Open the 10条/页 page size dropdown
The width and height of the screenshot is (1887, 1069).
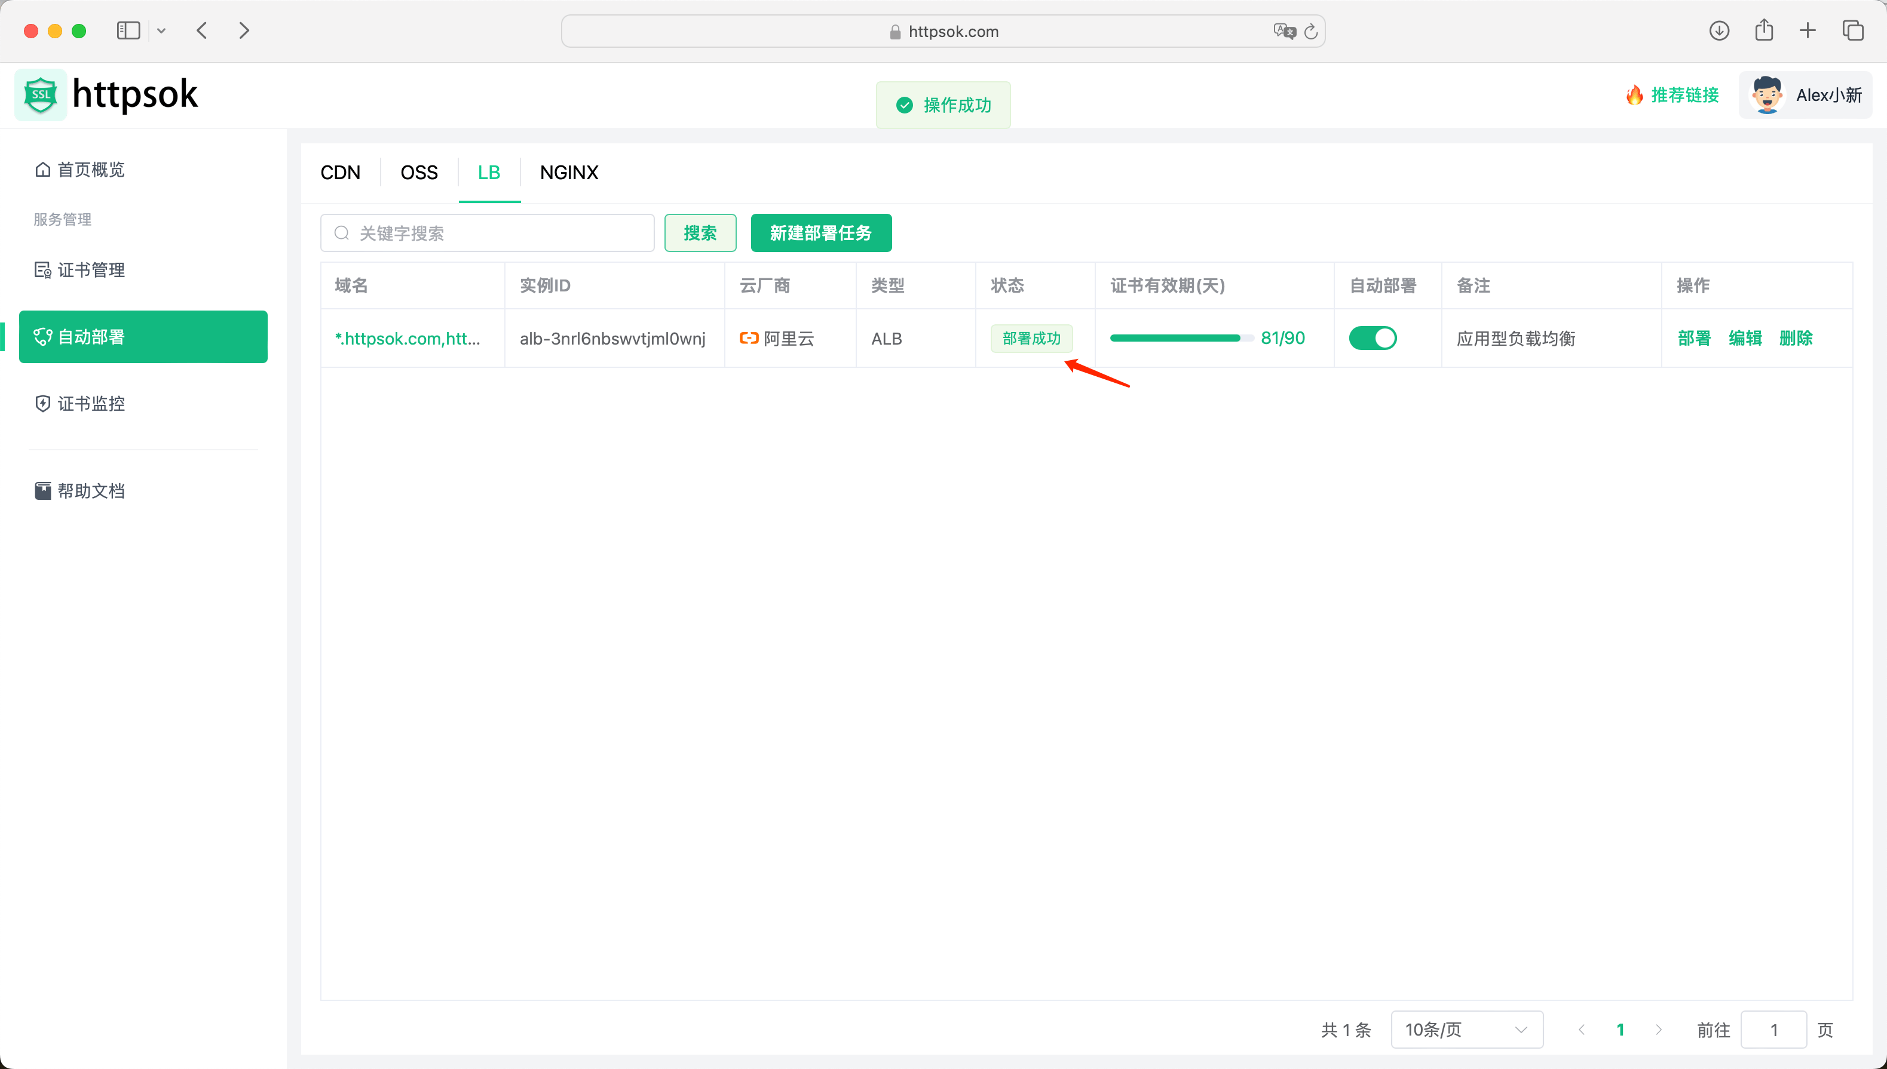tap(1465, 1030)
